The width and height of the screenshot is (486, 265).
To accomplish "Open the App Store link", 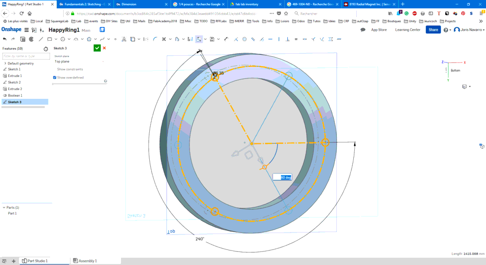I will [379, 30].
